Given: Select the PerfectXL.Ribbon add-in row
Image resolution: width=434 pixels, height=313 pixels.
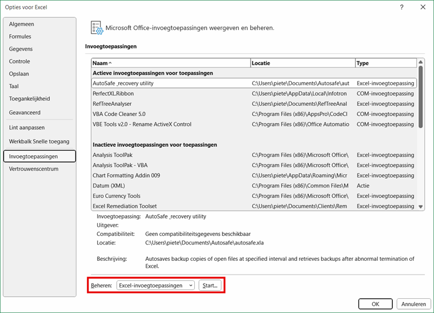Looking at the screenshot, I should [254, 93].
